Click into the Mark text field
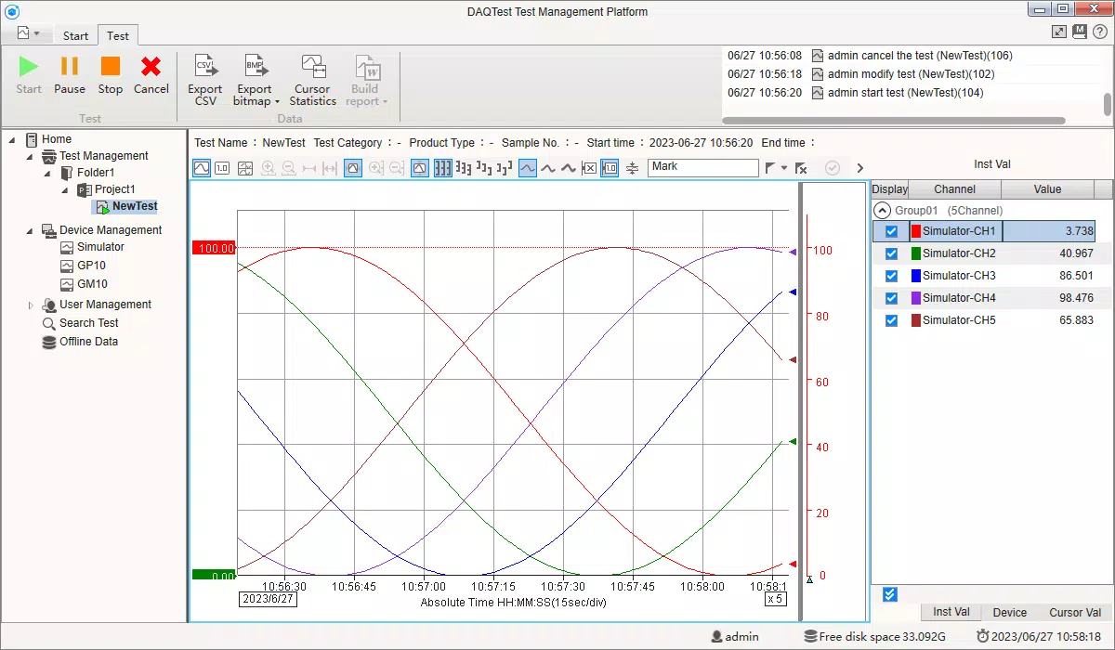Screen dimensions: 1115x650 click(x=703, y=167)
